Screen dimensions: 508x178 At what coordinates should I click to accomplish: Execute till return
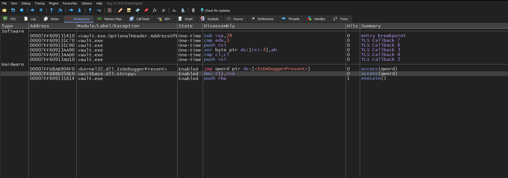click(90, 10)
